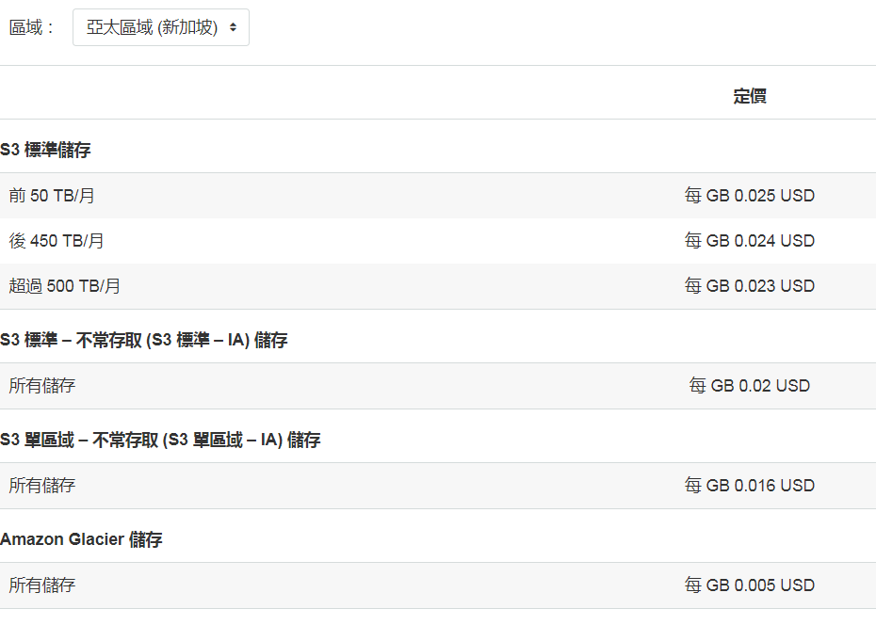Select the S3 單區域 – 不常存取 section heading
This screenshot has width=876, height=625.
coord(160,440)
